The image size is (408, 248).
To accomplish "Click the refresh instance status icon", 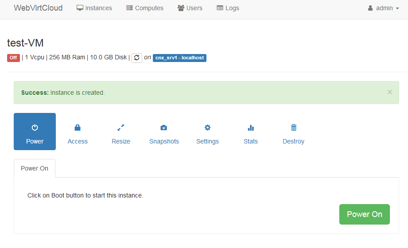I will tap(137, 58).
